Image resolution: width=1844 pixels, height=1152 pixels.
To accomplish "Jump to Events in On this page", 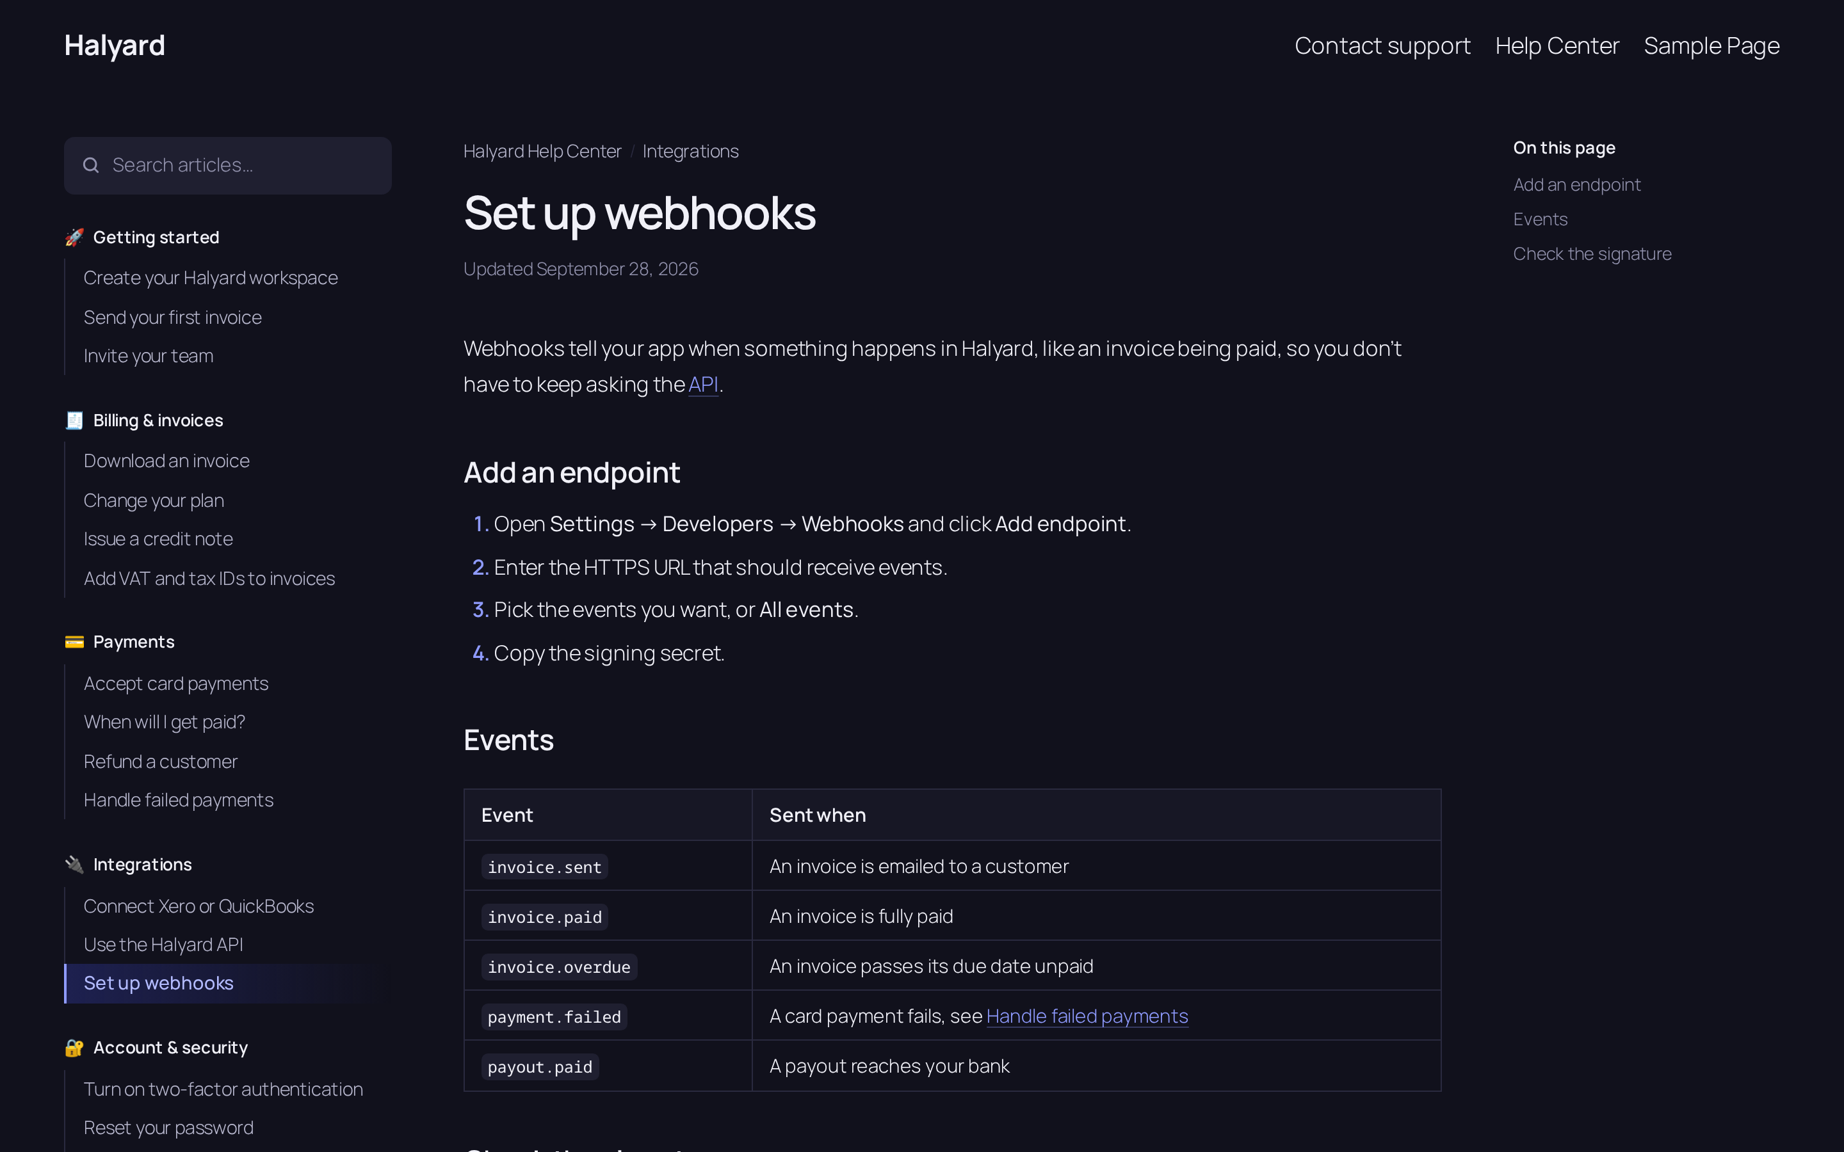I will (1540, 220).
